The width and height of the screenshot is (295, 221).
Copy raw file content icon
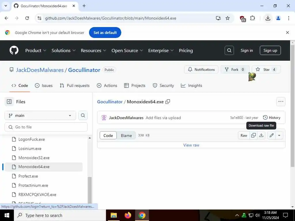point(254,135)
